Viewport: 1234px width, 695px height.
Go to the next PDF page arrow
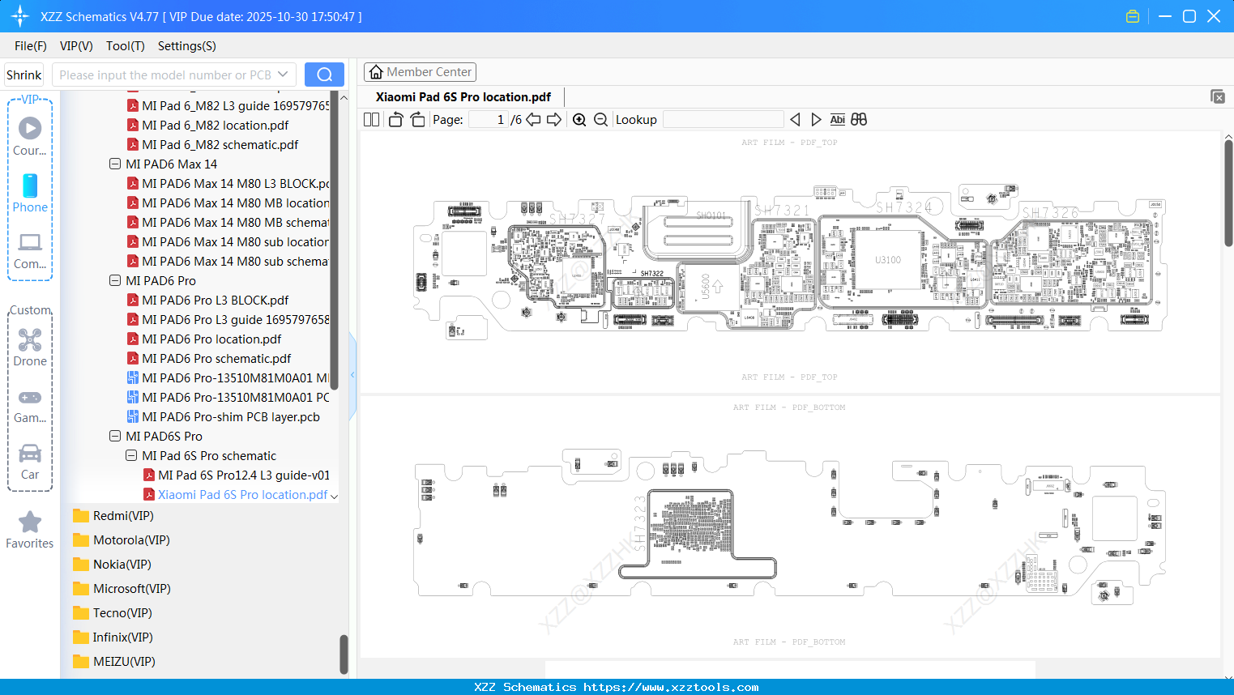(554, 120)
